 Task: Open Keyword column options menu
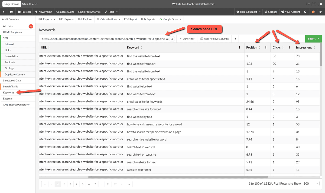(x=240, y=47)
